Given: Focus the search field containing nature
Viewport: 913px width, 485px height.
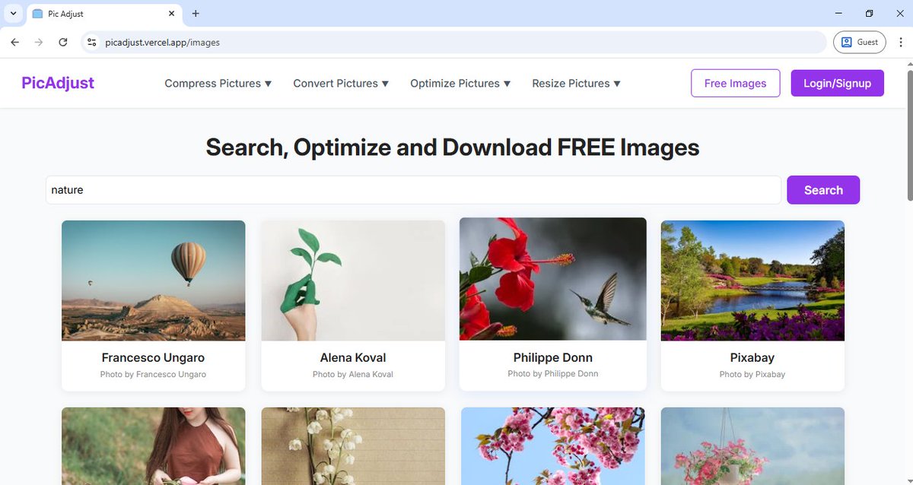Looking at the screenshot, I should pos(413,190).
